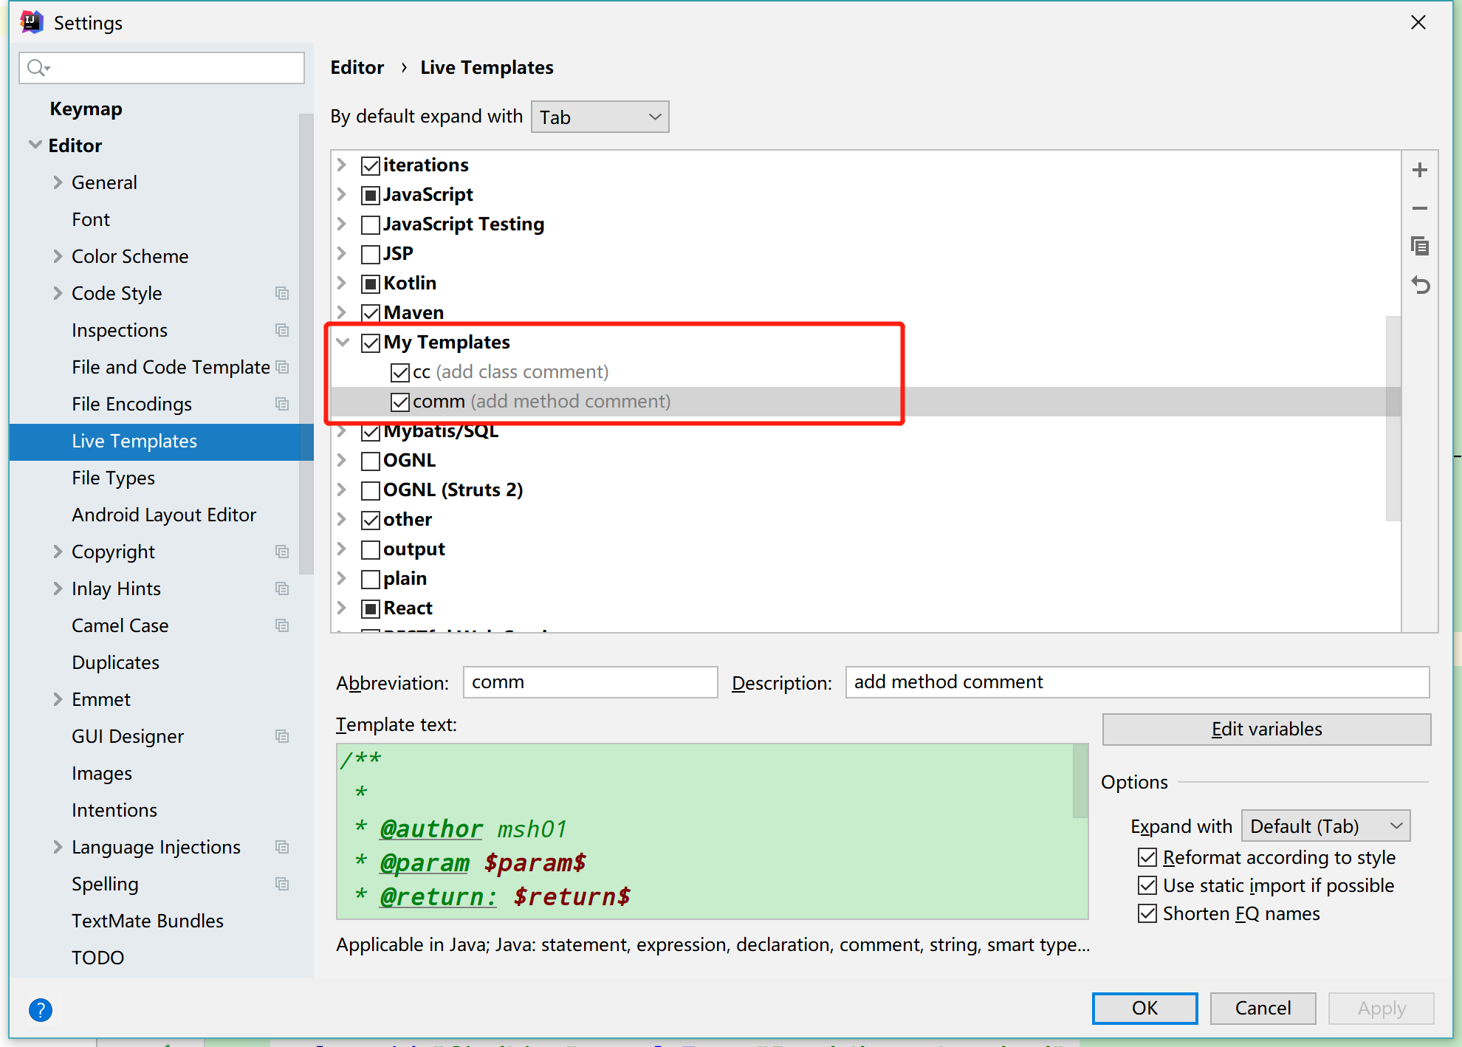1462x1047 pixels.
Task: Click into the Abbreviation text field
Action: (x=589, y=682)
